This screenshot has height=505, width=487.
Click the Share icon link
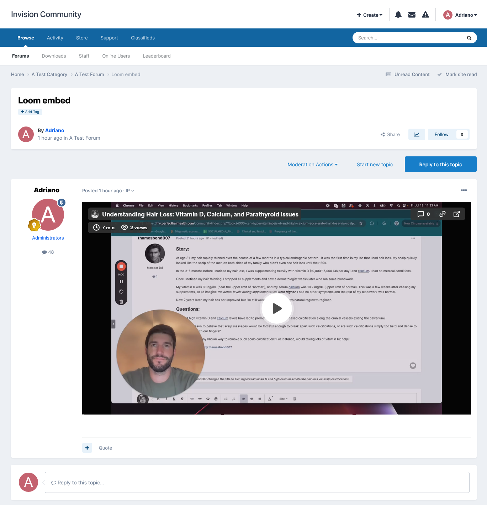(x=390, y=134)
